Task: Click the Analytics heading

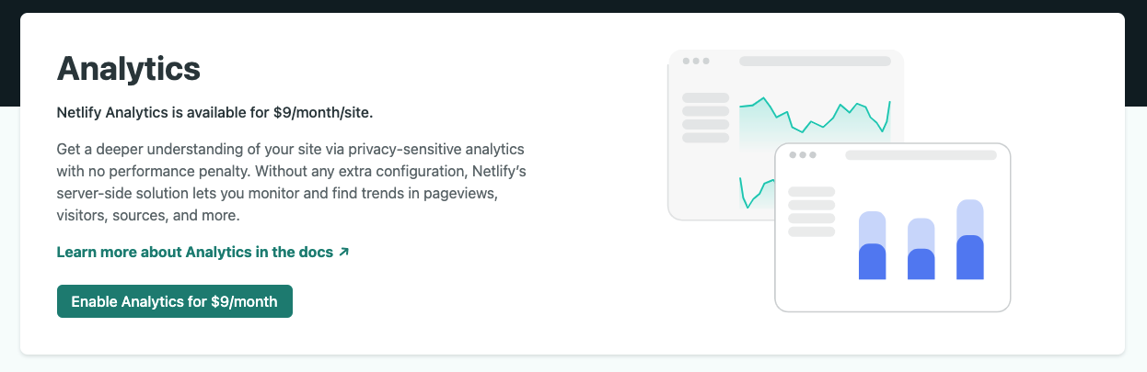Action: tap(129, 68)
